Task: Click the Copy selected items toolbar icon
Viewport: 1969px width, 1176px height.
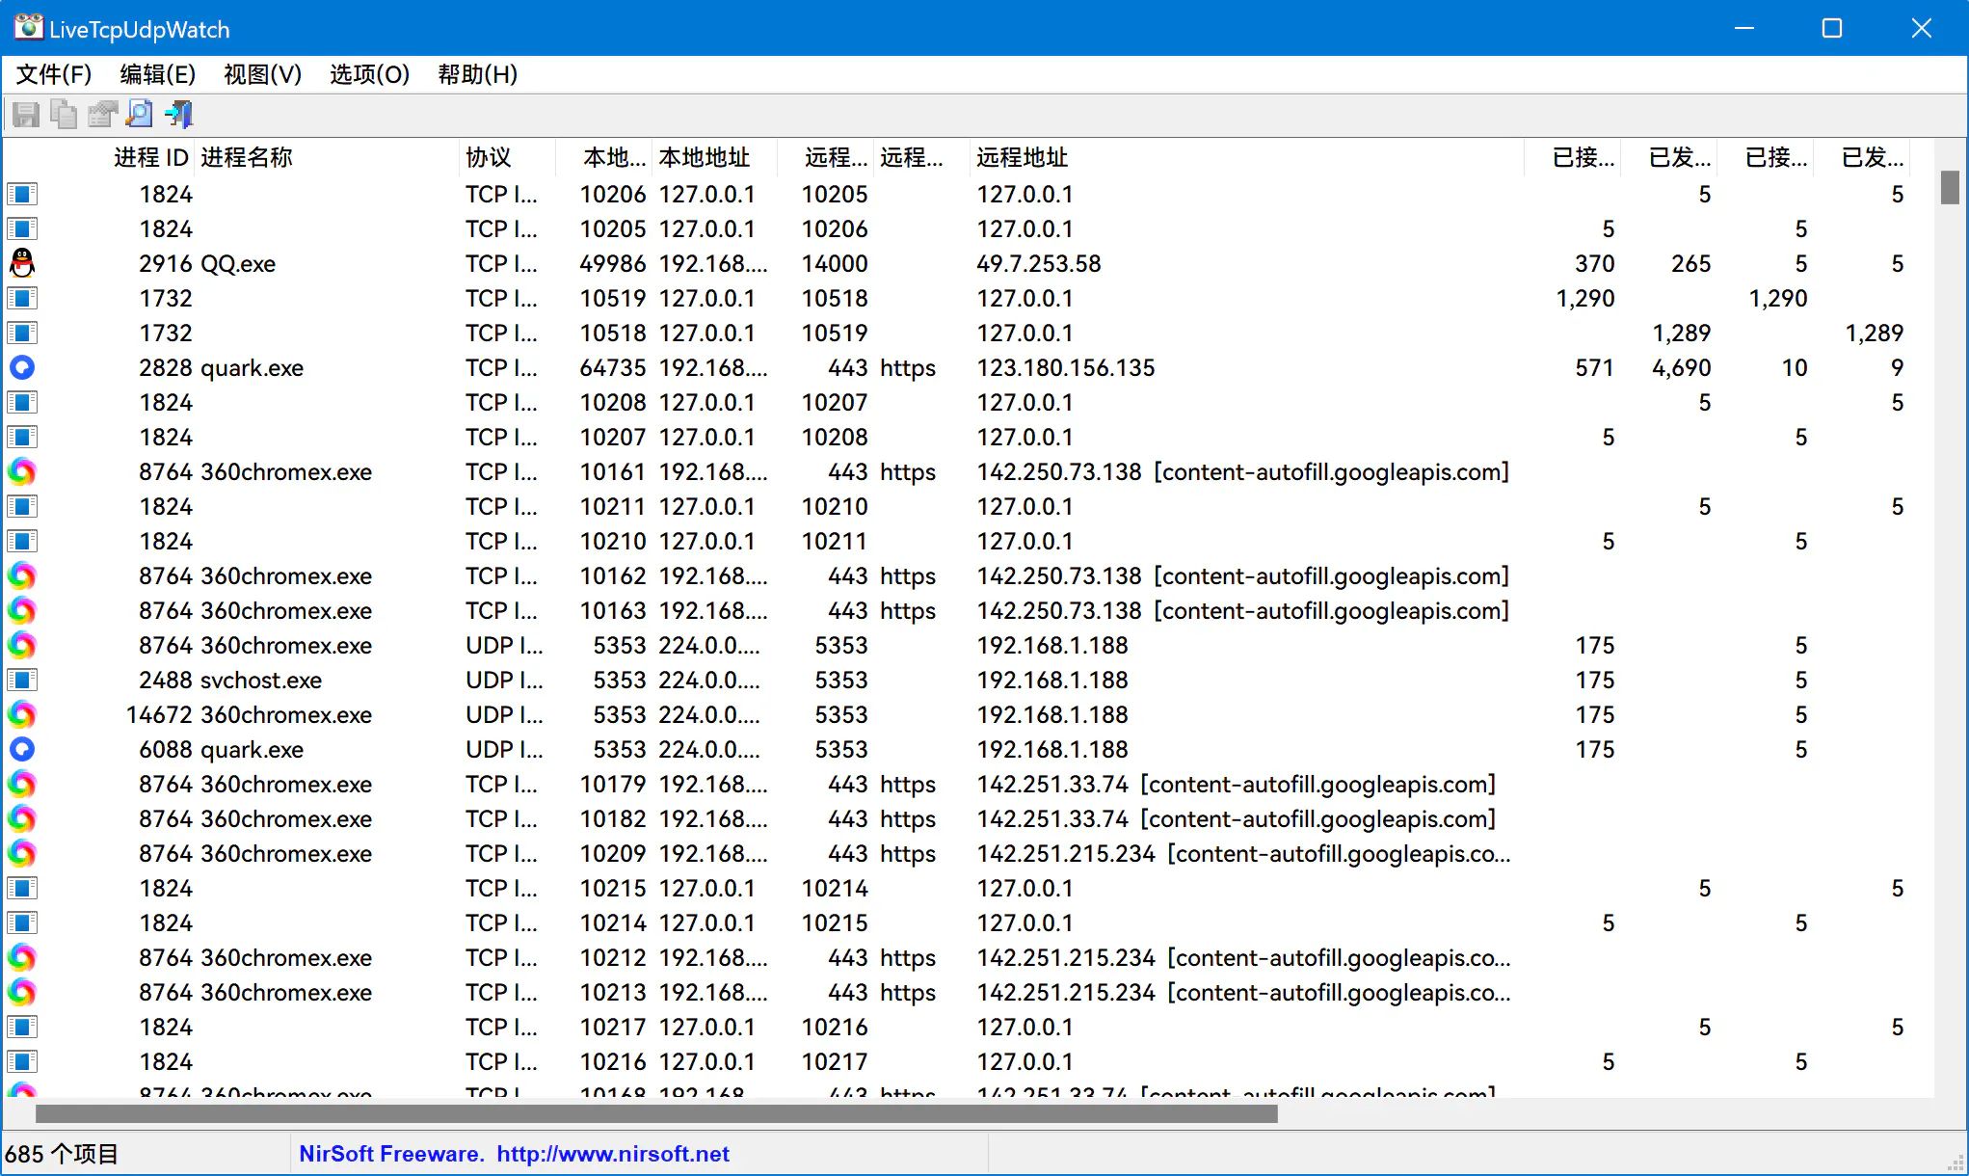Action: click(64, 115)
